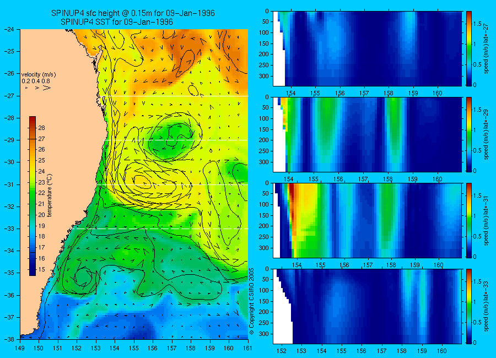Screen dimensions: 496x358
Task: Click the -27 latitude label on map axis
Action: point(9,95)
